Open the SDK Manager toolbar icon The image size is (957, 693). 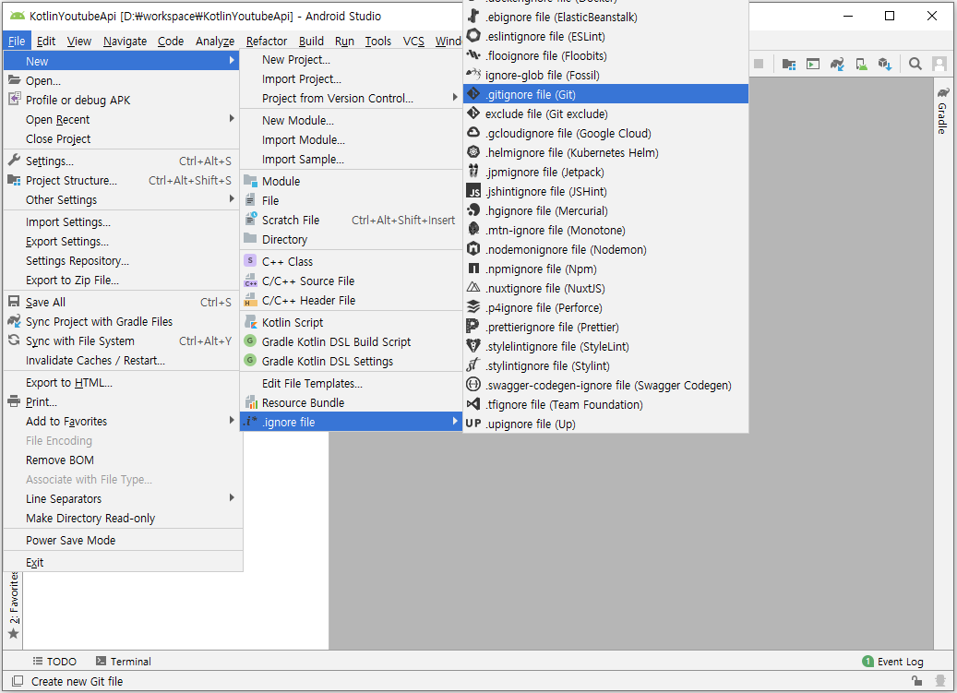click(884, 64)
